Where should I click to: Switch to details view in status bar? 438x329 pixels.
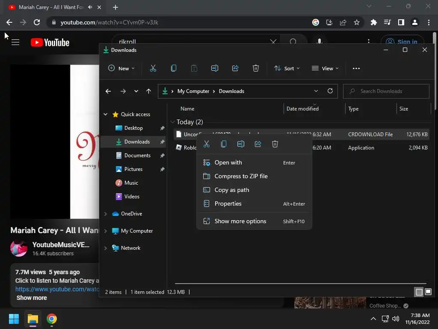pos(419,292)
